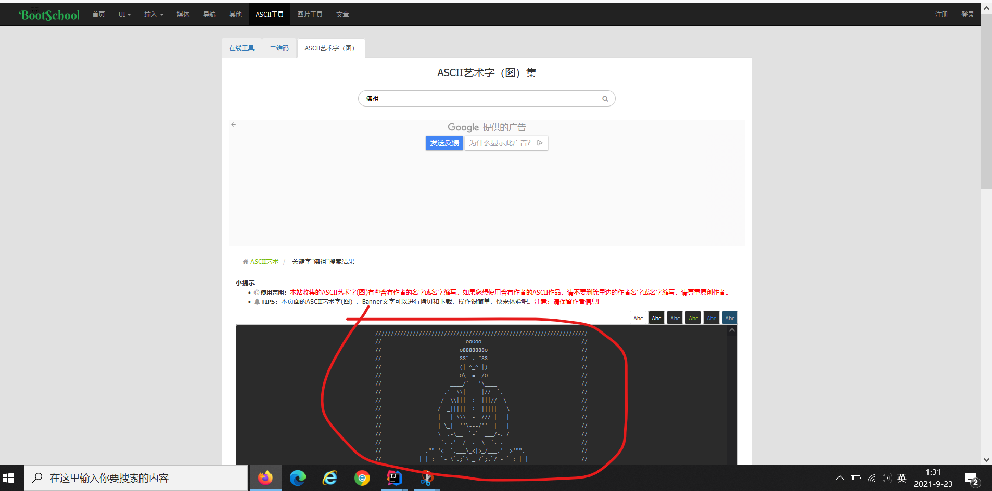
Task: Open Firefox from the taskbar
Action: click(x=265, y=477)
